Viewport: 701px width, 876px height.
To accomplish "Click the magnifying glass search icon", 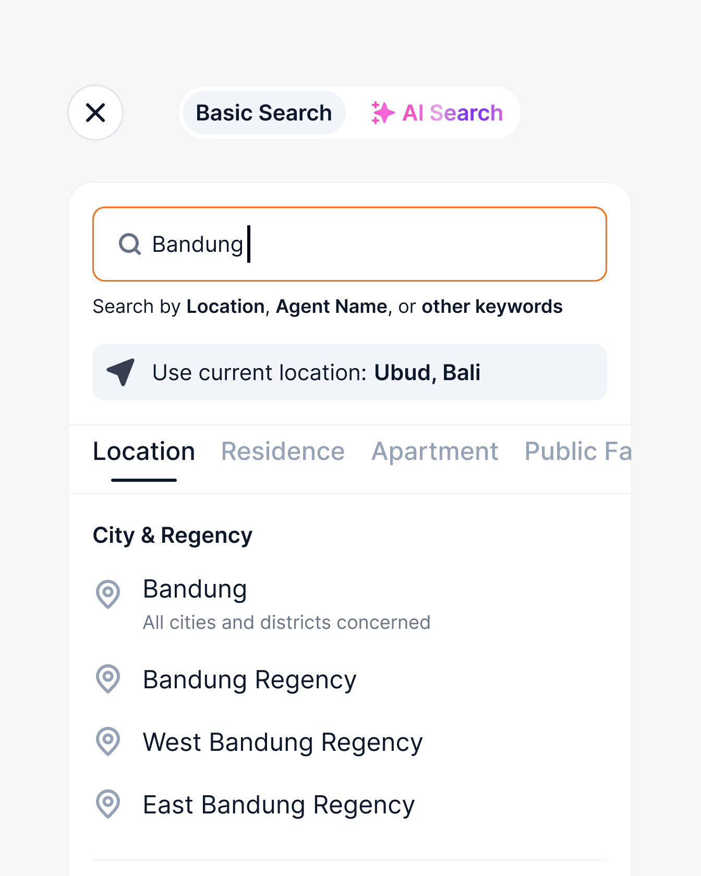I will tap(130, 244).
